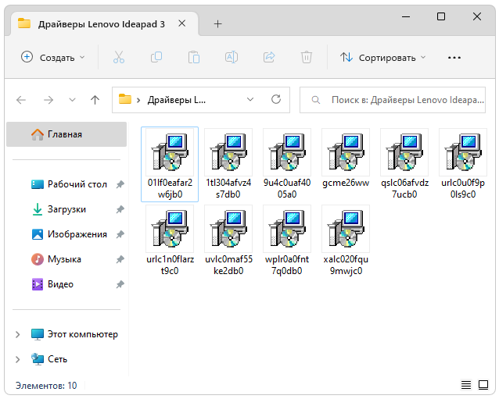
Task: Switch to large icons view
Action: (484, 385)
